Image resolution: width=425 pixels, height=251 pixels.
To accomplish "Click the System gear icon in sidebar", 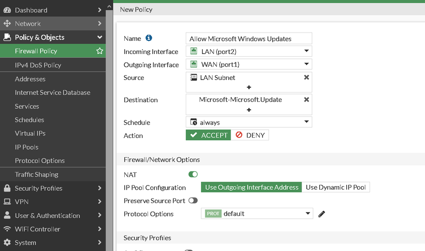I will click(x=7, y=243).
